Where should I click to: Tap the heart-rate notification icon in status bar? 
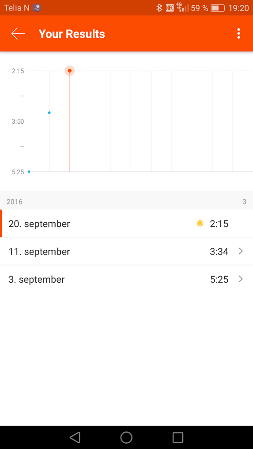click(x=37, y=8)
